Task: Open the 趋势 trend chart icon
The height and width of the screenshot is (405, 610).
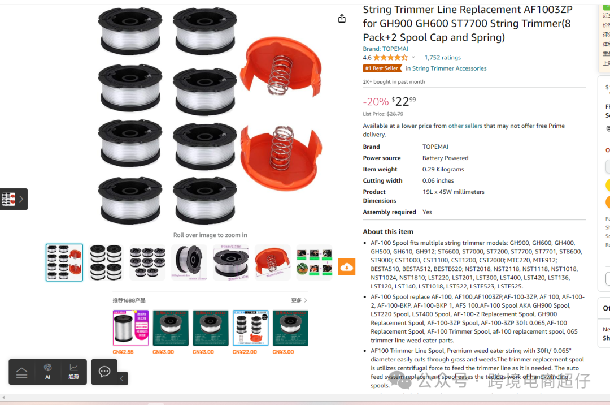Action: tap(73, 372)
